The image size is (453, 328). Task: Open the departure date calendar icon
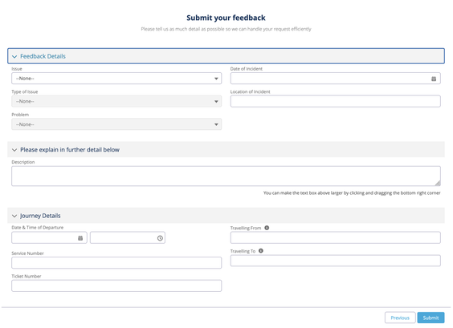[x=80, y=238]
